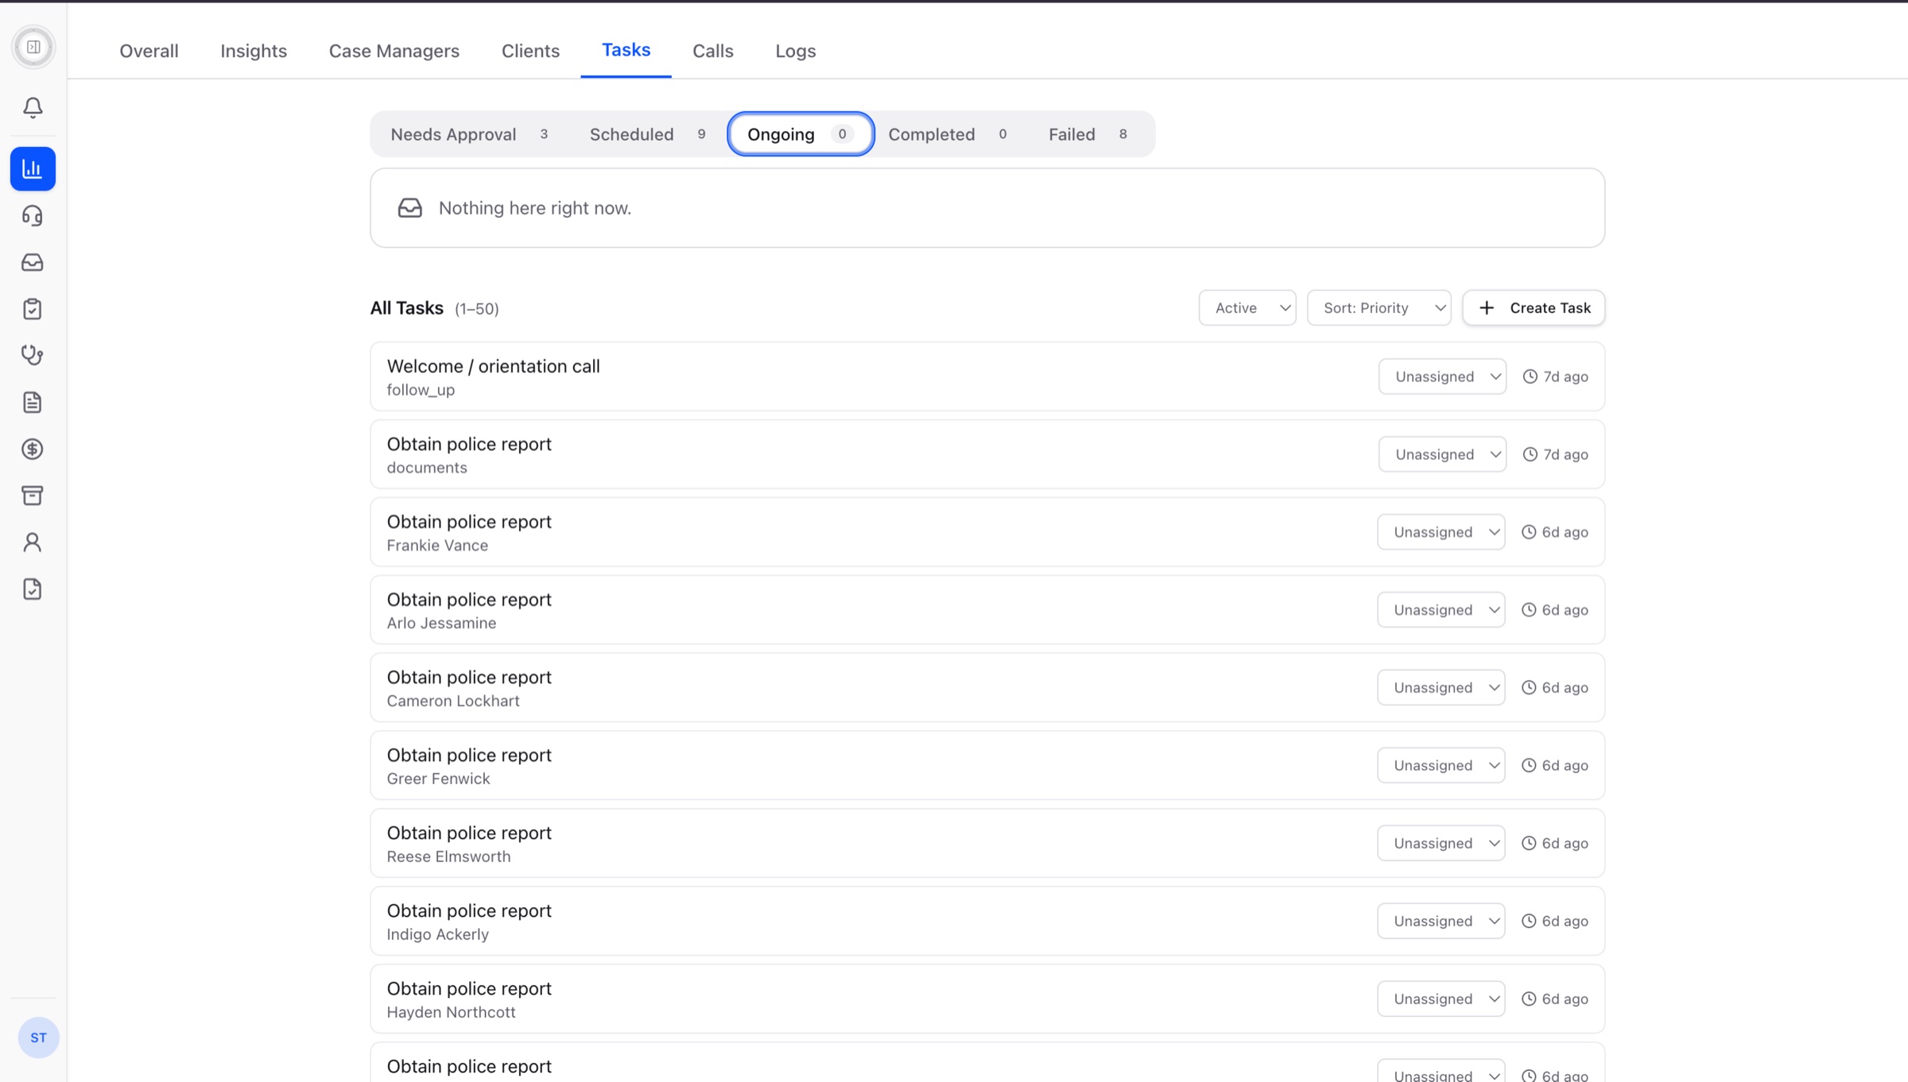Open the file check sidebar icon

tap(33, 589)
